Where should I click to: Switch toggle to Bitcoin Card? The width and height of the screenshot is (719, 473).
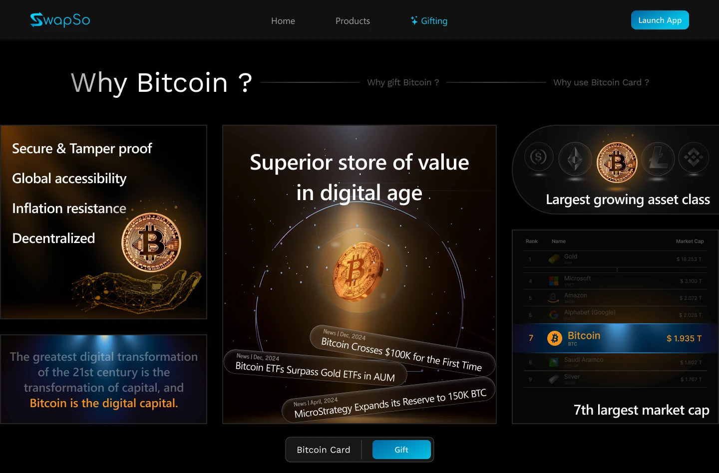pos(324,450)
